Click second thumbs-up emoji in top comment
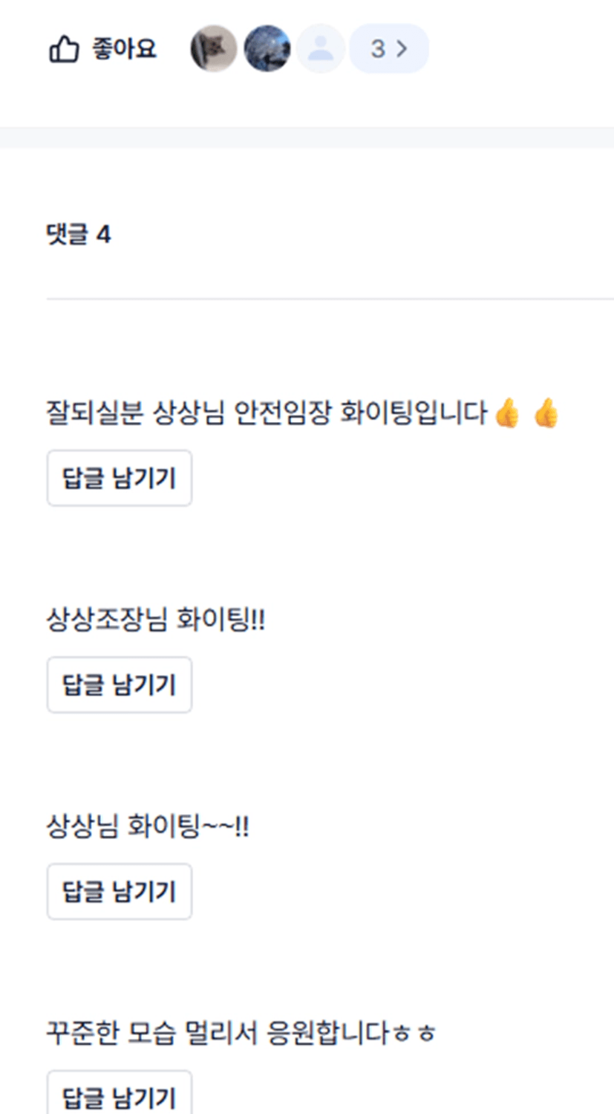Viewport: 614px width, 1114px height. [x=546, y=413]
